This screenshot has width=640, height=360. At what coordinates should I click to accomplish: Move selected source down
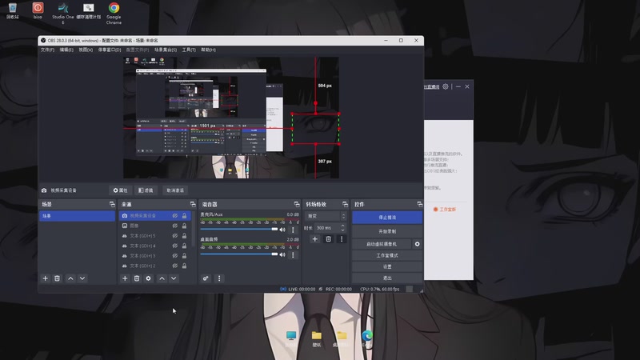point(174,278)
